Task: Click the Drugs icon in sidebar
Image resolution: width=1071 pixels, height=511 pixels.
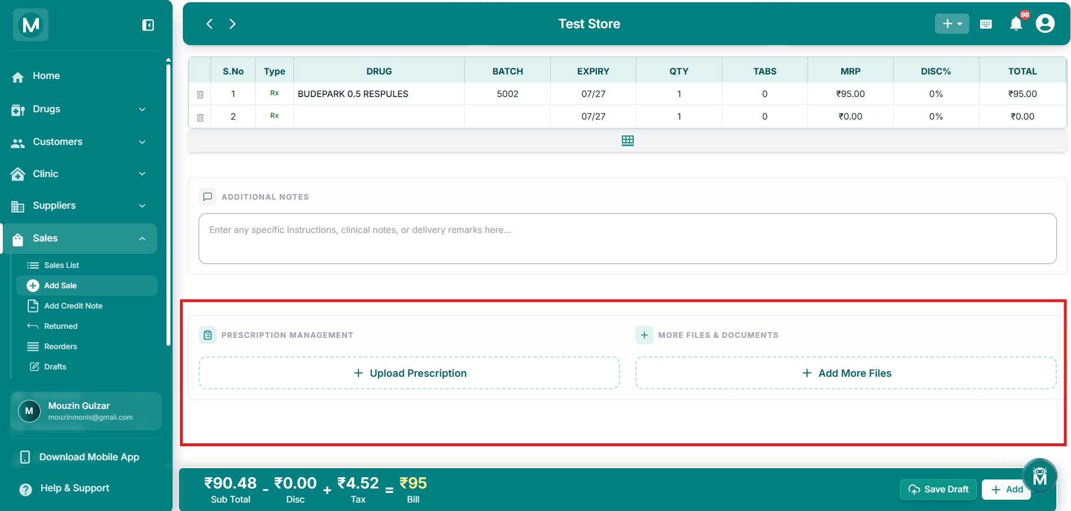Action: [18, 110]
